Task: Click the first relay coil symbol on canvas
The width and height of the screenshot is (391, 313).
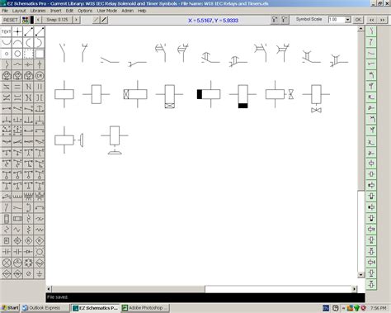Action: 64,94
